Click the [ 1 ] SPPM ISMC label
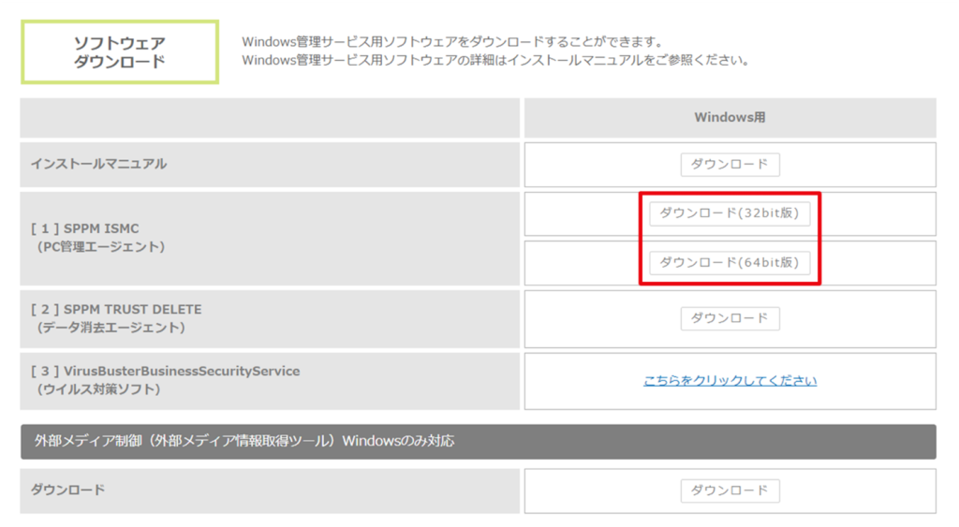Image resolution: width=959 pixels, height=527 pixels. coord(85,228)
